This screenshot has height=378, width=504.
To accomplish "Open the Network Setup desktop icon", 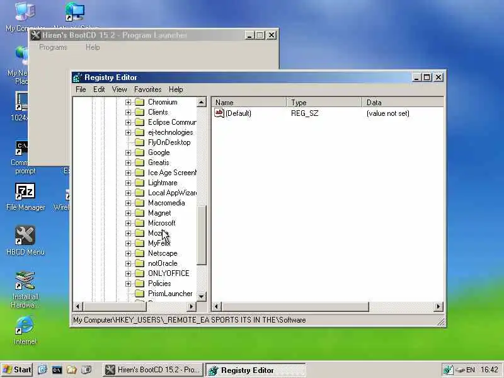I will pyautogui.click(x=75, y=12).
